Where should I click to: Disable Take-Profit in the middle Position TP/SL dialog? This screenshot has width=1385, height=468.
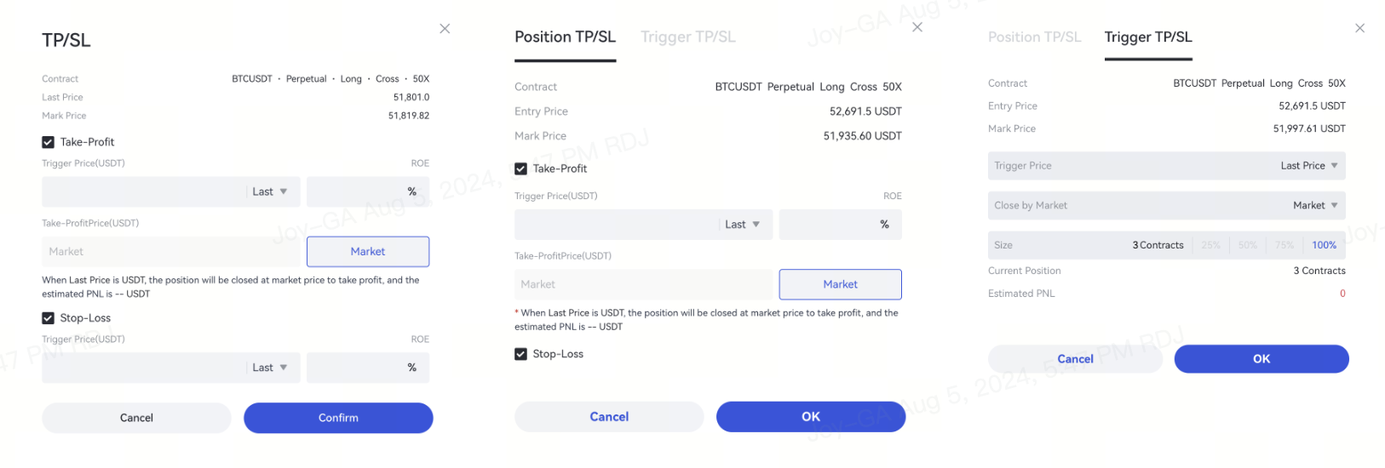pos(521,168)
